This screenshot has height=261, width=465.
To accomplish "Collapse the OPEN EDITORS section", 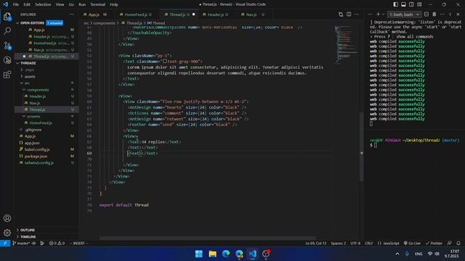I will (17, 22).
